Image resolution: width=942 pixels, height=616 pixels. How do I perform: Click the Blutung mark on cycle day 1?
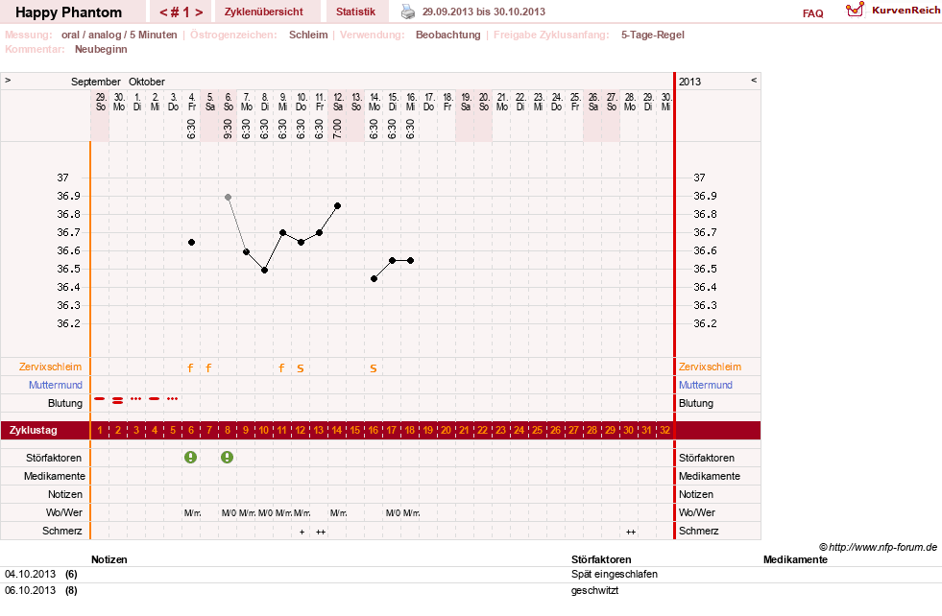(100, 398)
